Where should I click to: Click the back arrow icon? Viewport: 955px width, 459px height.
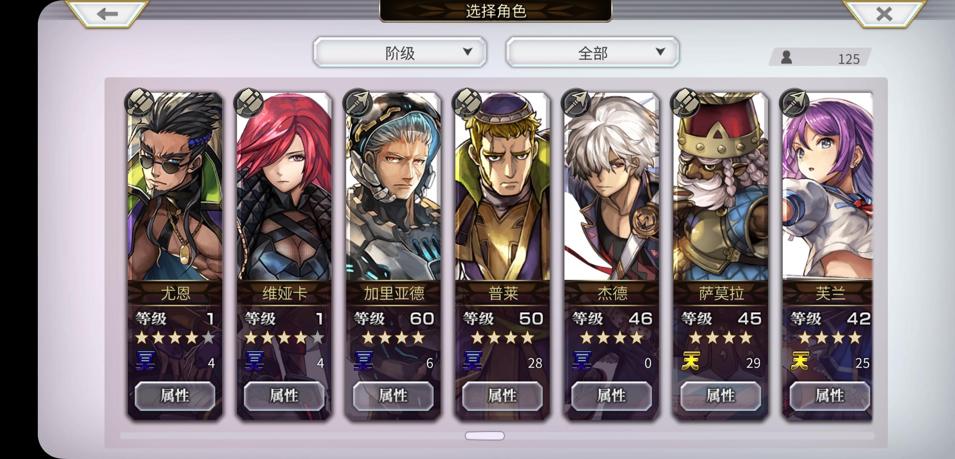tap(107, 14)
